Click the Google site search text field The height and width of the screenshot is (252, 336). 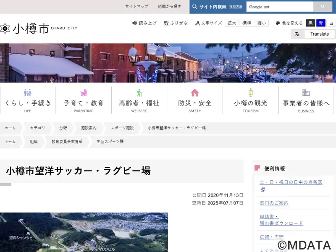pos(280,7)
